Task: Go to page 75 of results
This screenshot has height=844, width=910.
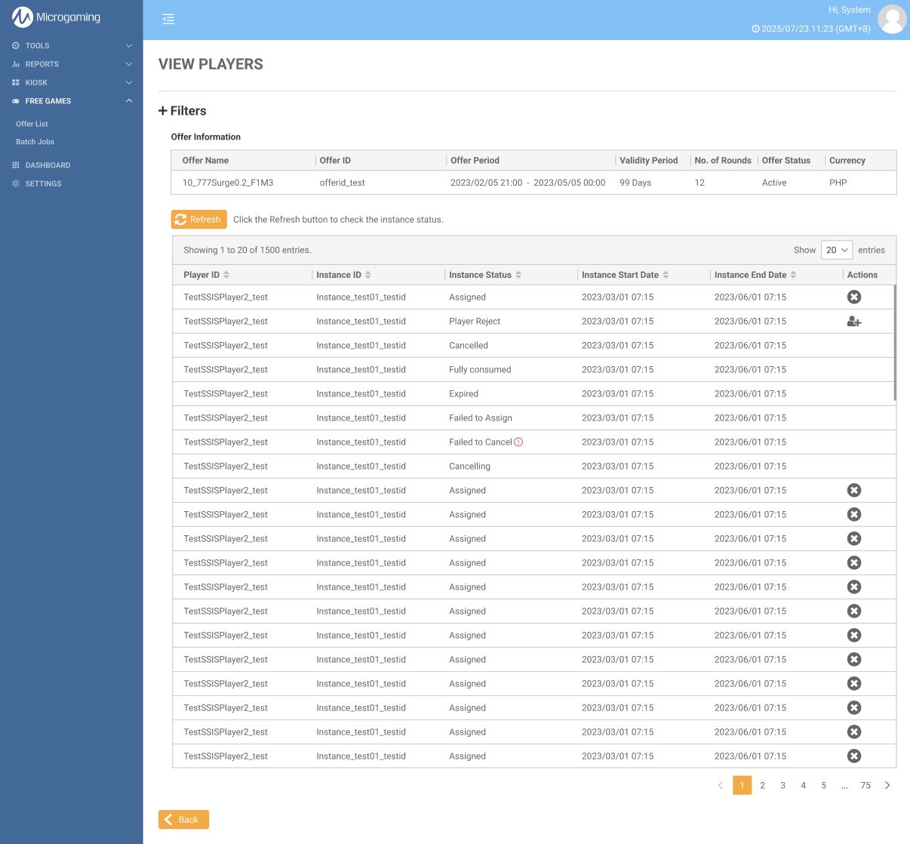Action: 865,786
